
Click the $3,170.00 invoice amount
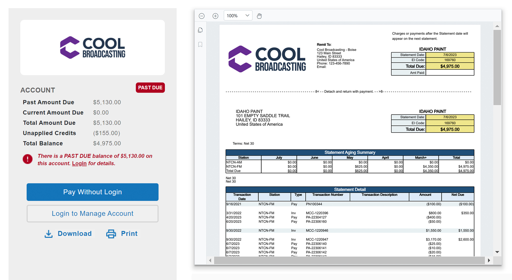(433, 239)
